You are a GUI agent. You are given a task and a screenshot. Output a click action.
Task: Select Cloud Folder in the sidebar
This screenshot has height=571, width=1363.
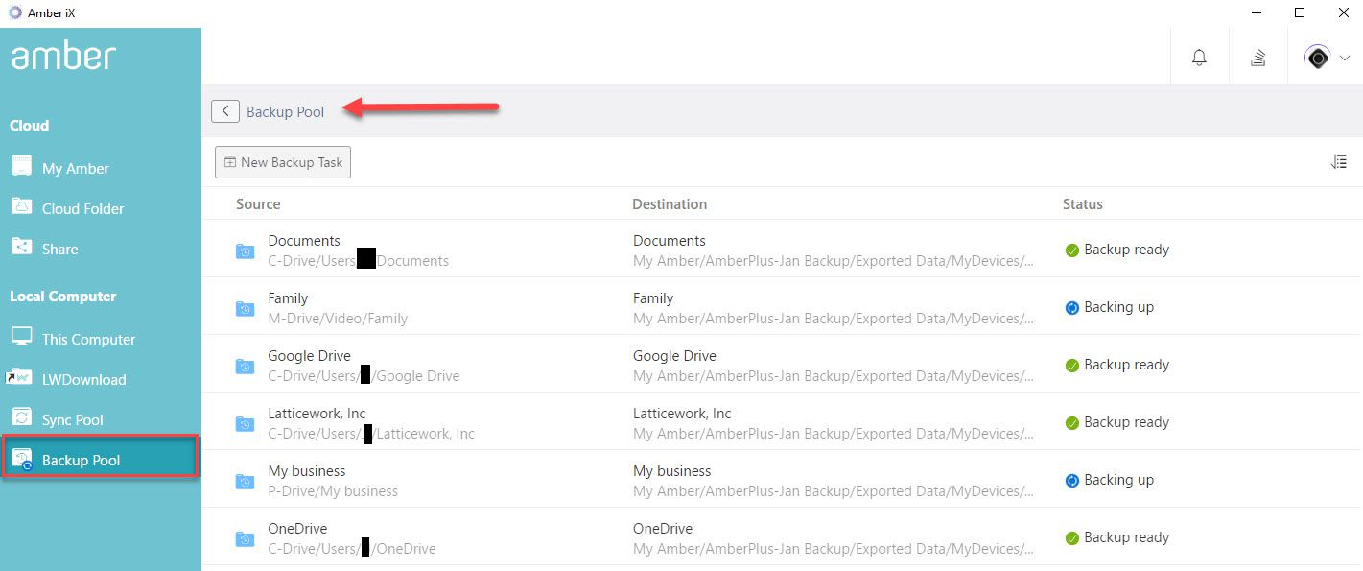[82, 208]
